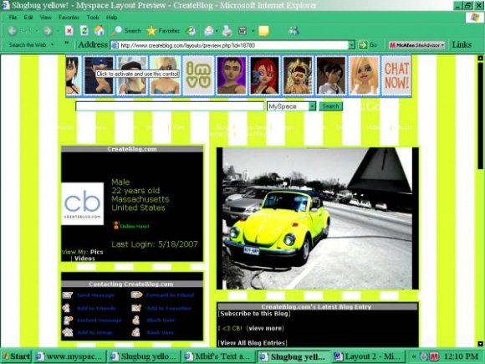Click the Add to Favorites icon
Image resolution: width=485 pixels, height=364 pixels.
(x=136, y=308)
